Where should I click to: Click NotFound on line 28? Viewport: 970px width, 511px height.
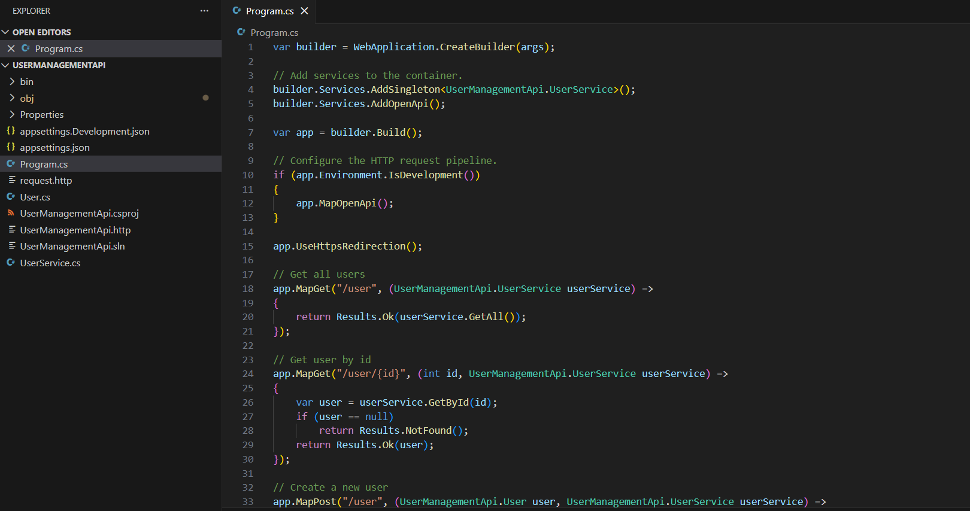click(428, 431)
